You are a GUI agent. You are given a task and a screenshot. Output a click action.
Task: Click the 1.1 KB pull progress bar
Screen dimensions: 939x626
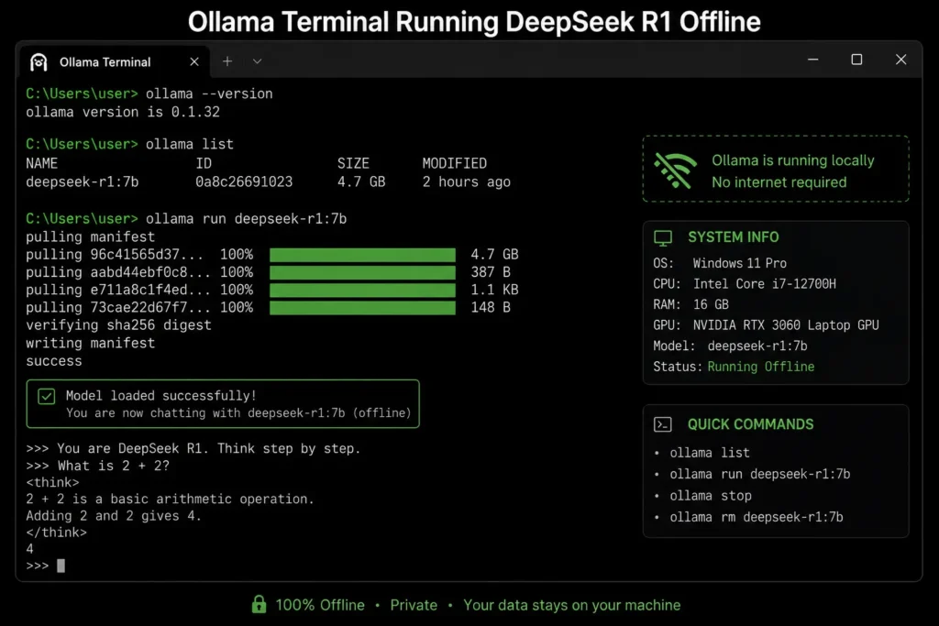[362, 291]
